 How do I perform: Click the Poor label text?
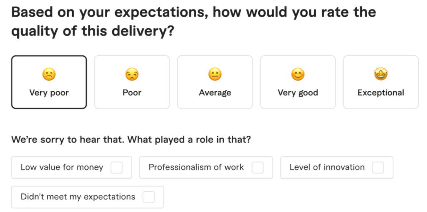132,93
